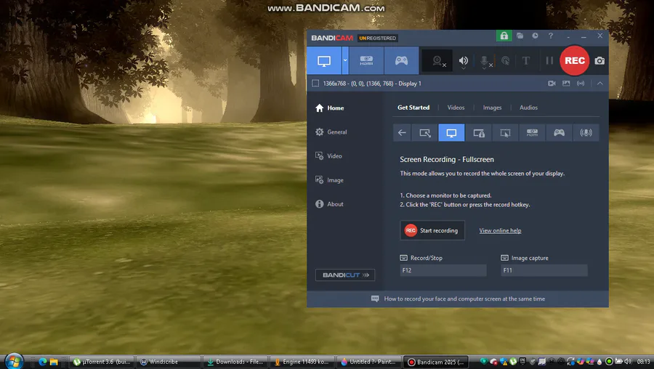The image size is (654, 369).
Task: Open File Explorer from taskbar quick launch
Action: click(x=53, y=362)
